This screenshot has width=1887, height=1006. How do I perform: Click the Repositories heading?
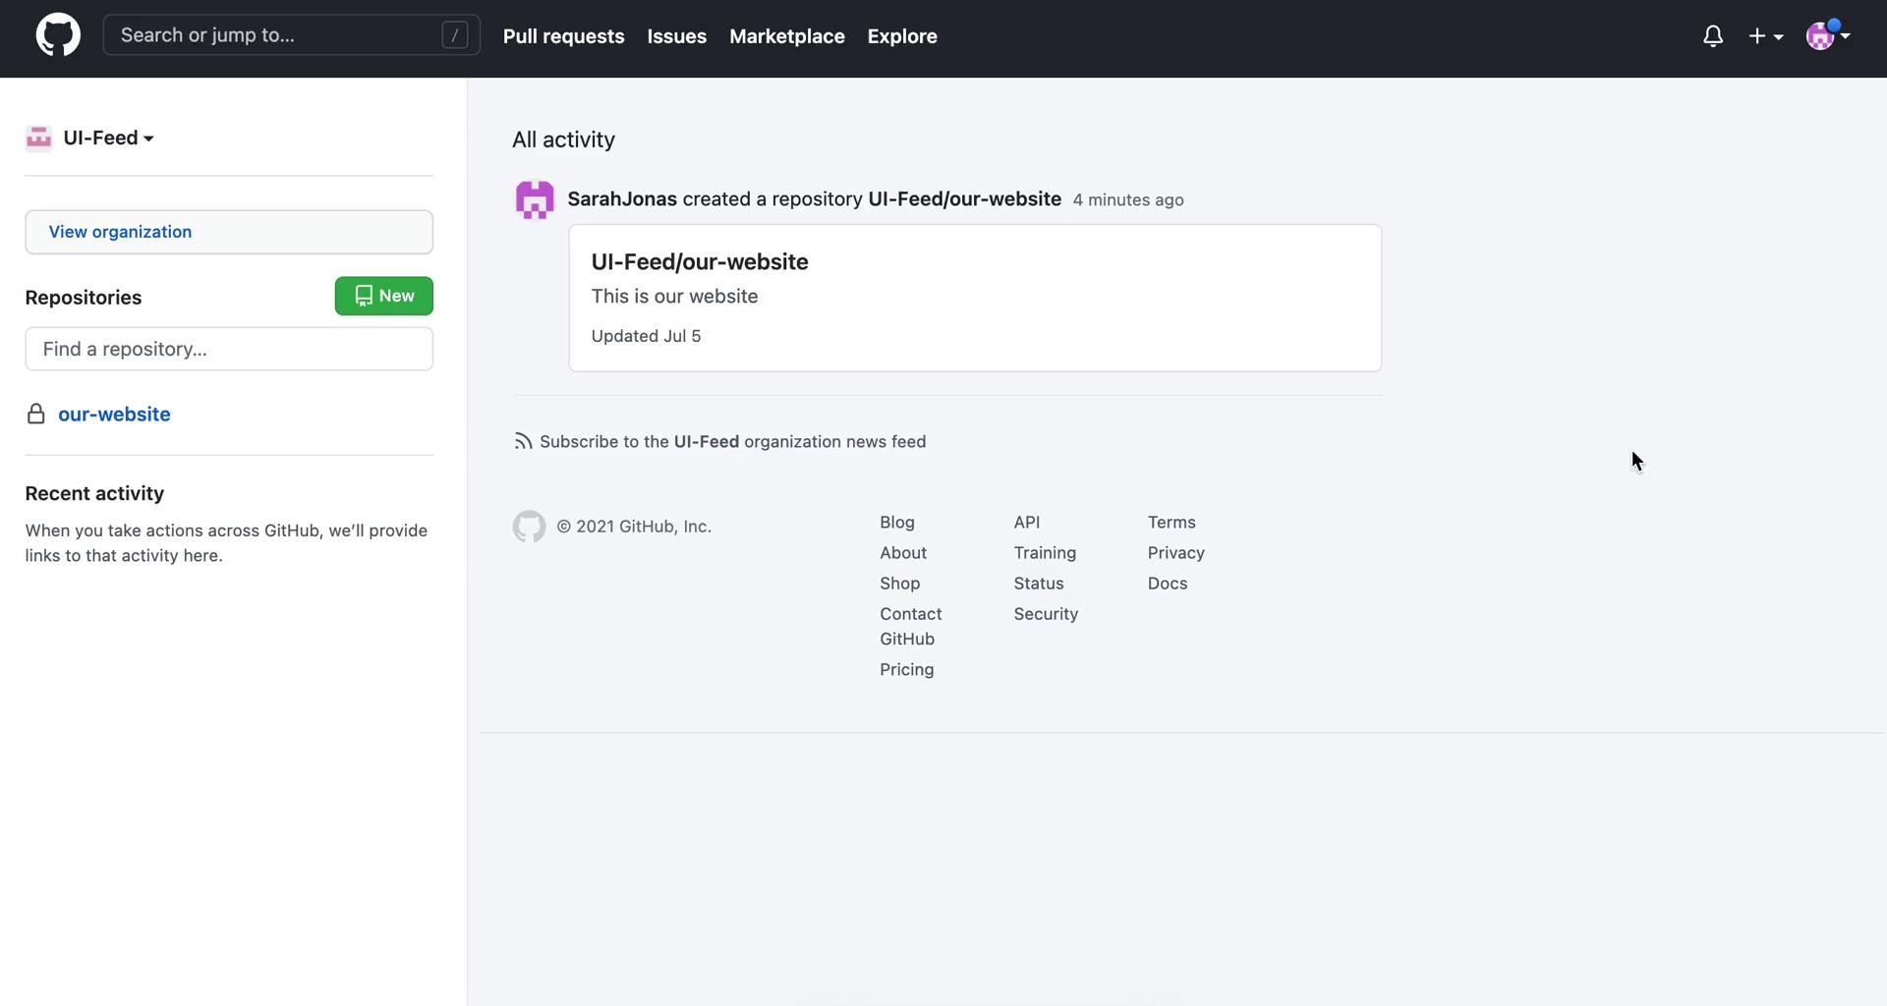click(x=84, y=297)
